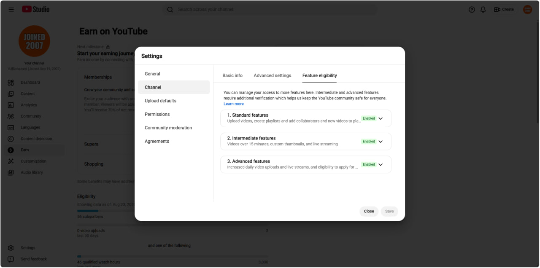Click 'Your channel' label under avatar
Screen dimensions: 540x268
(x=34, y=64)
